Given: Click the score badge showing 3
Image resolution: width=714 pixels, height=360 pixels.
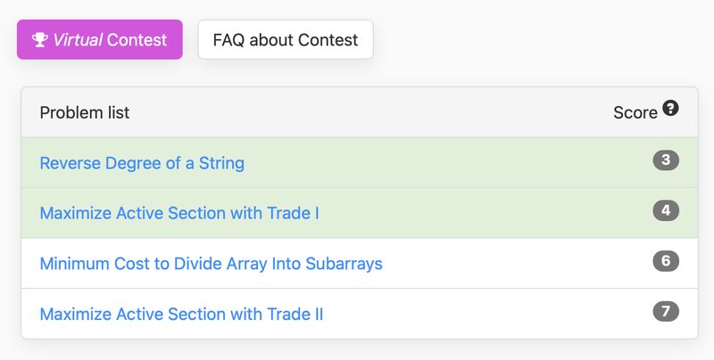Looking at the screenshot, I should tap(666, 160).
